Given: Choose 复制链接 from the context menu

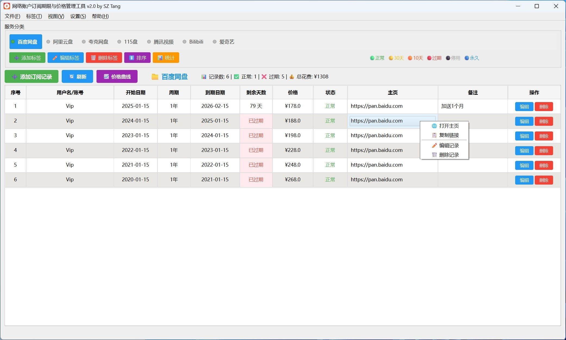Looking at the screenshot, I should (449, 135).
